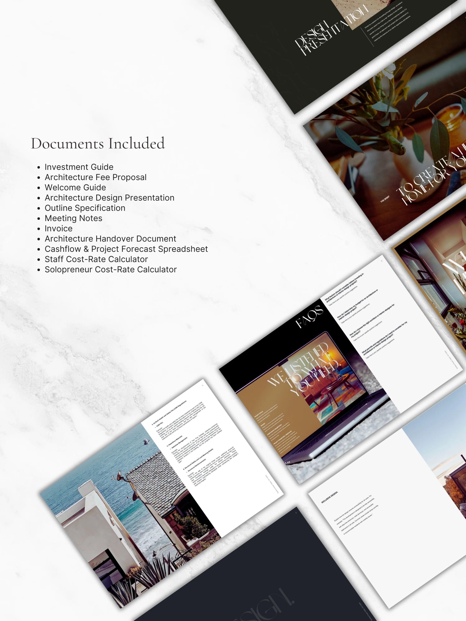Select the "Investment Guide" list item

(79, 167)
